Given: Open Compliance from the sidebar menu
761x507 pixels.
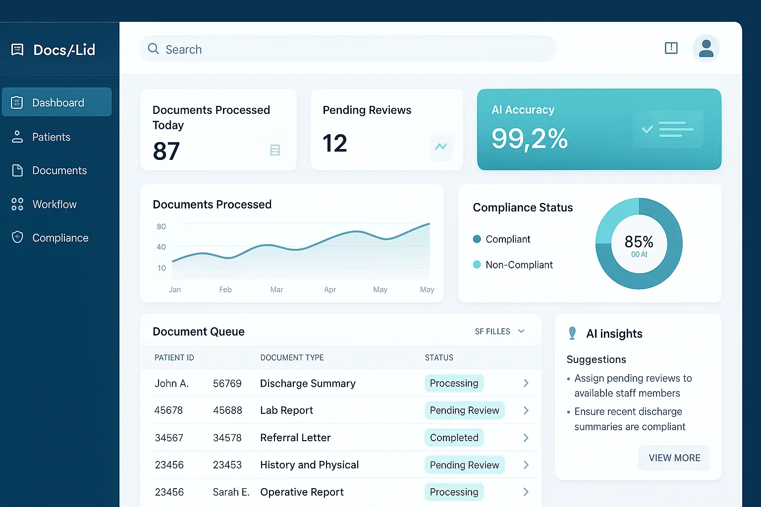Looking at the screenshot, I should (x=60, y=237).
